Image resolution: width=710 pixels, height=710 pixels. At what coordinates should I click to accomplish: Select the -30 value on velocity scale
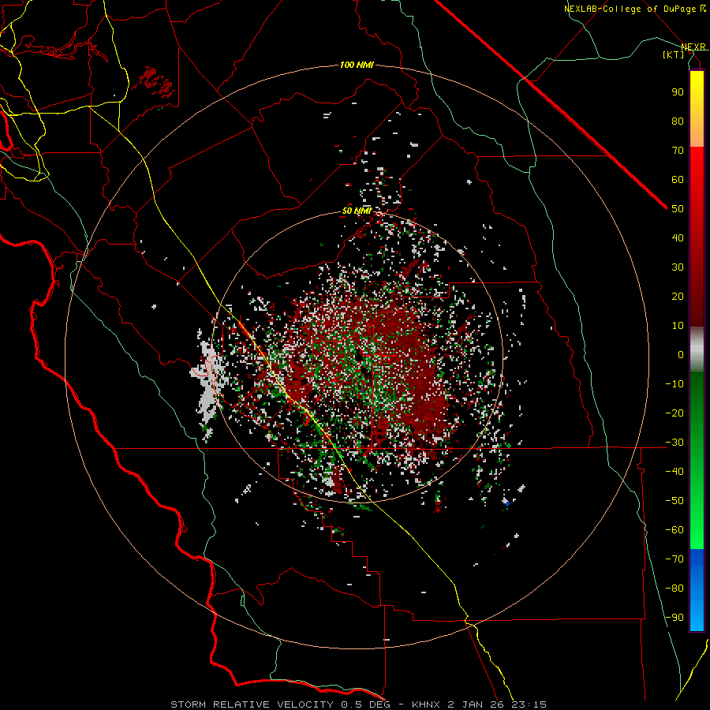point(674,443)
